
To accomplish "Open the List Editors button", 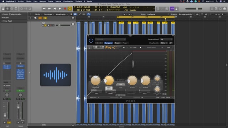I will coord(212,9).
